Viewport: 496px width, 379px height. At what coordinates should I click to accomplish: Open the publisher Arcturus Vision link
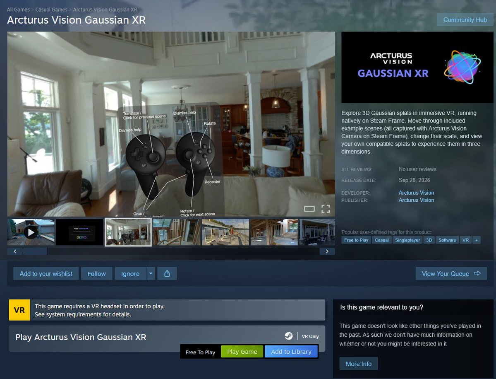pos(416,200)
